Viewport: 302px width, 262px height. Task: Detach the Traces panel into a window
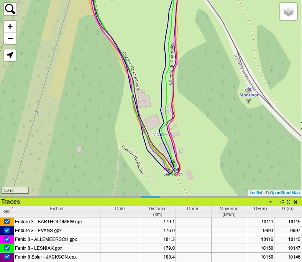point(282,202)
